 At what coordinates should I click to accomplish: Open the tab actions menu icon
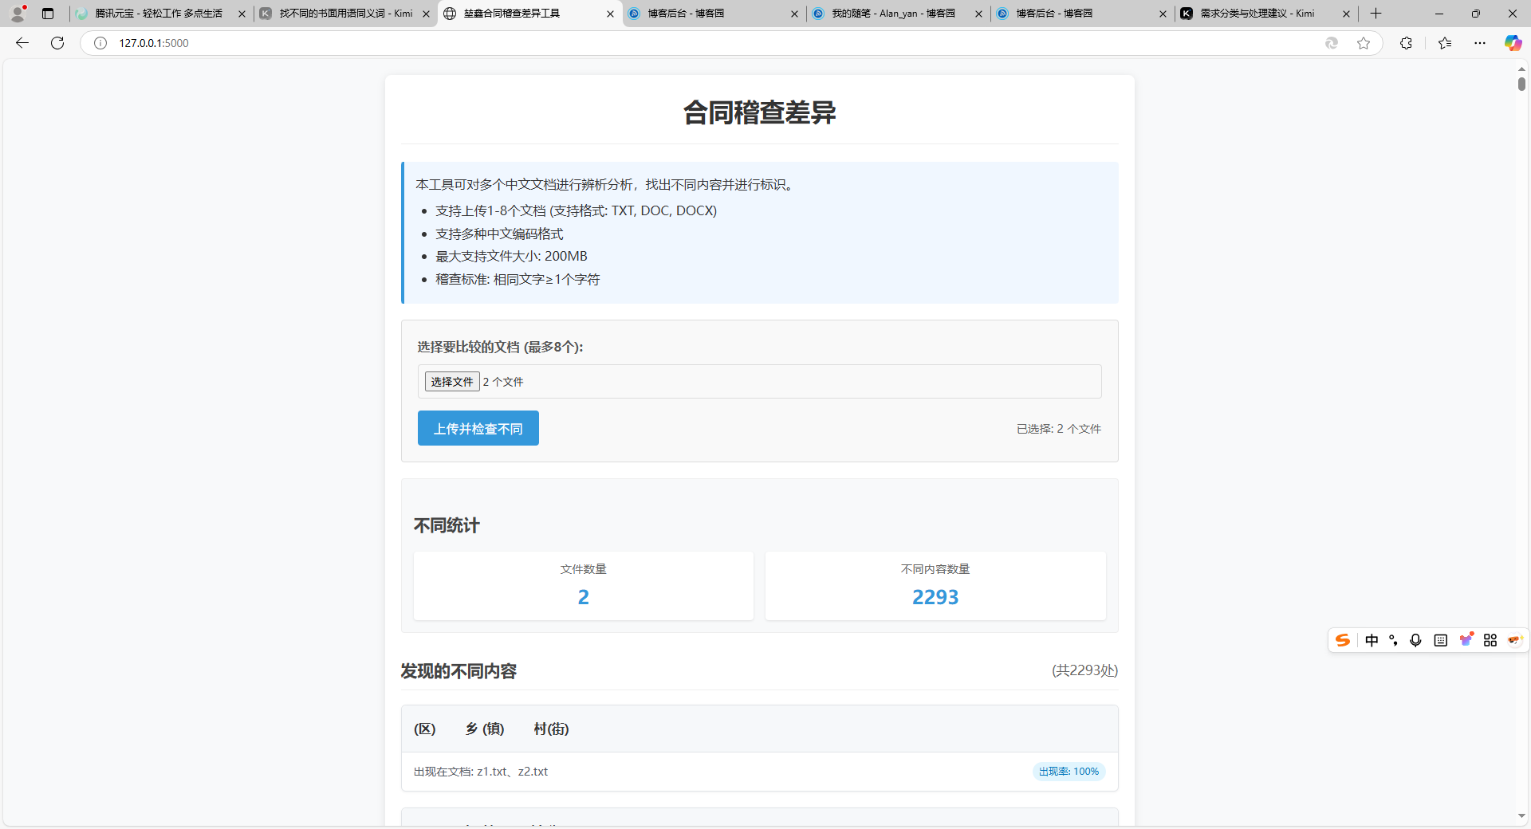point(48,14)
